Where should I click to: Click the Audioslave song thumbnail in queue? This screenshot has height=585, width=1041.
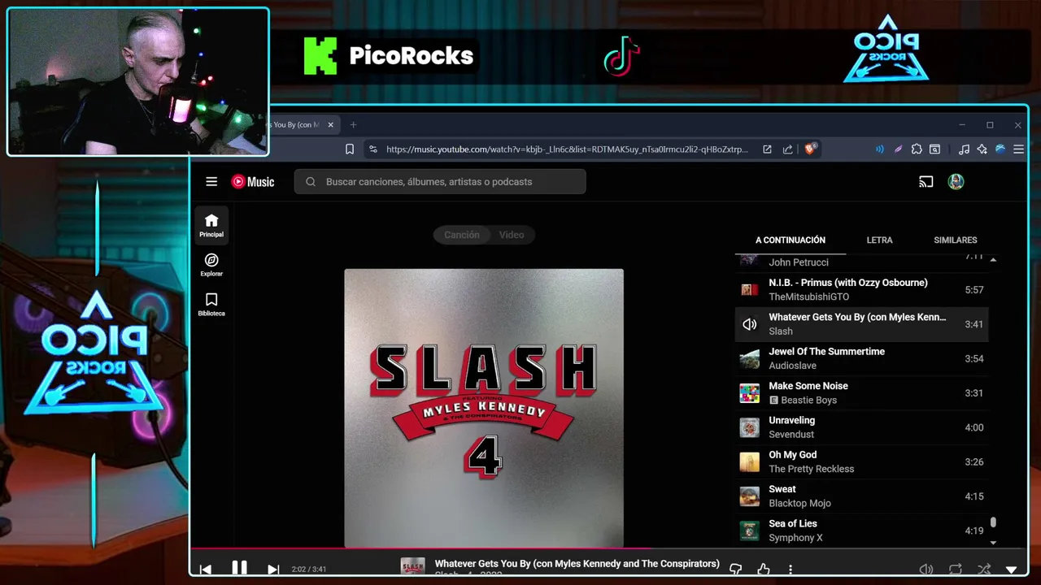[x=749, y=359]
